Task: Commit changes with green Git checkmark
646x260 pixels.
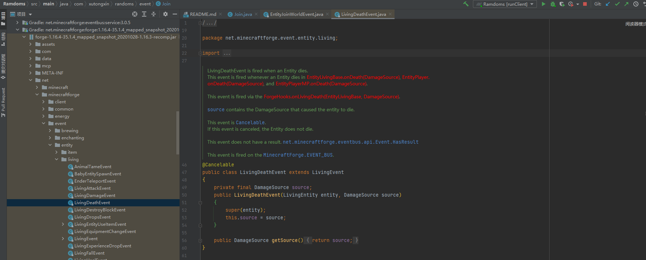Action: [617, 4]
